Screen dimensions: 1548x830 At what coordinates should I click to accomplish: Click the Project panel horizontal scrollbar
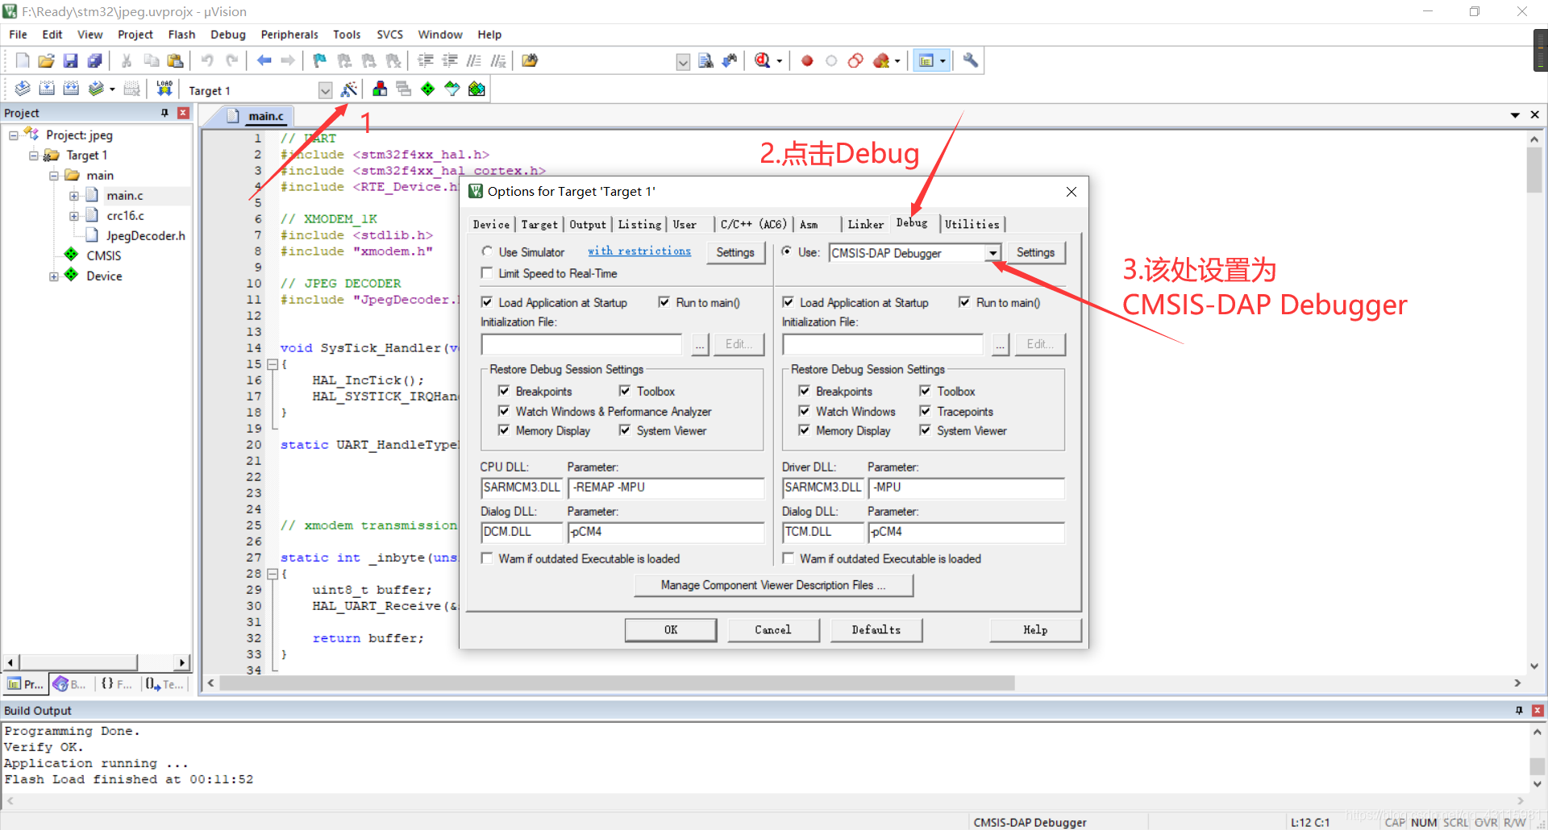(x=78, y=662)
